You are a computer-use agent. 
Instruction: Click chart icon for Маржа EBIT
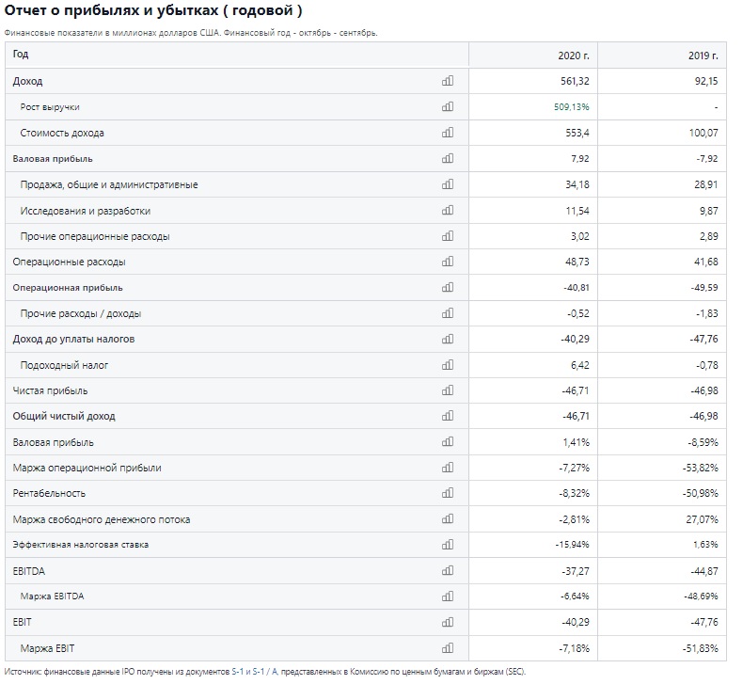click(x=448, y=648)
